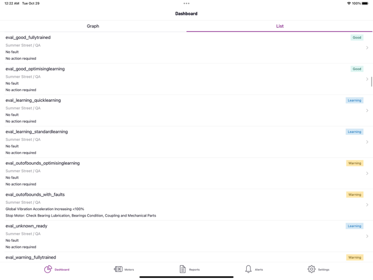Viewport: 373px width, 280px height.
Task: Tap 'Stop Motor: Check Bearing Lubrication' action text
Action: 81,215
